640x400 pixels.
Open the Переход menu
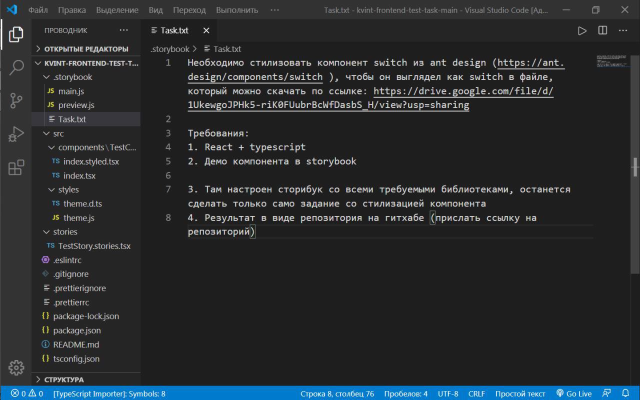[189, 10]
